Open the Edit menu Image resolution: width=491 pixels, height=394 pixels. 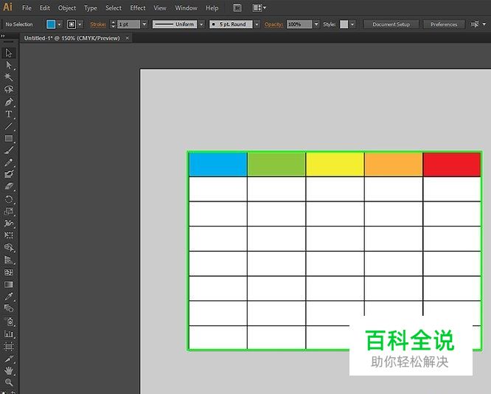click(45, 8)
